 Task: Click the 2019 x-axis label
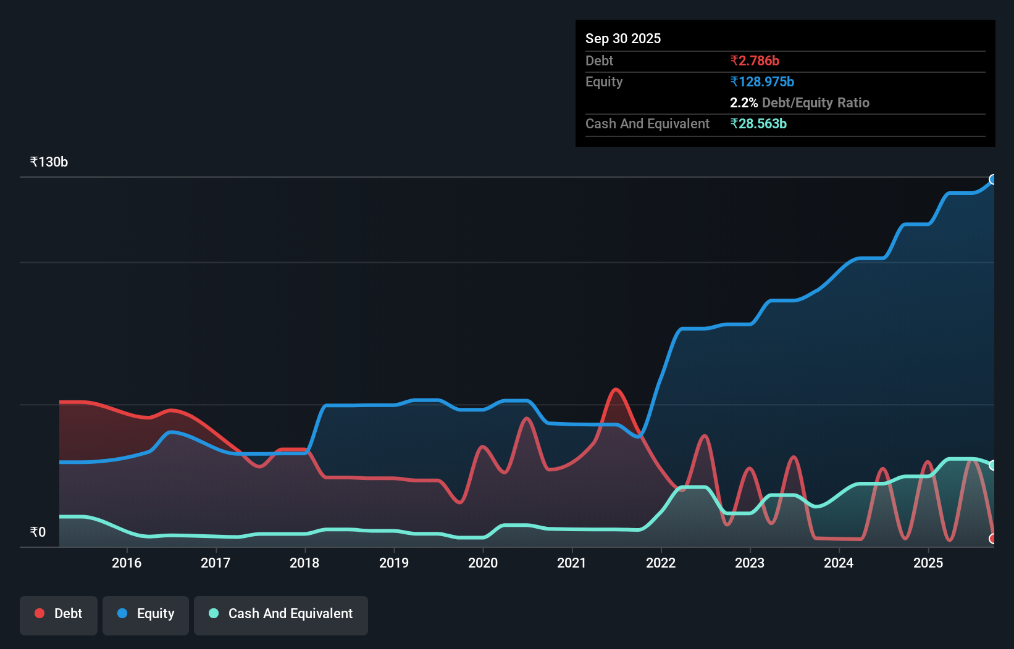coord(394,563)
